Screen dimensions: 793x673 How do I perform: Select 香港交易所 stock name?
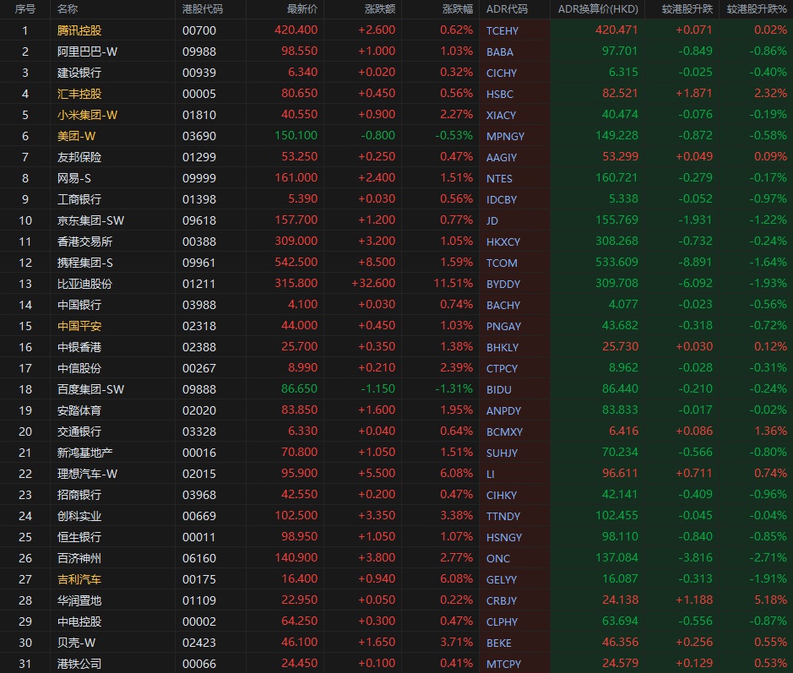coord(84,242)
